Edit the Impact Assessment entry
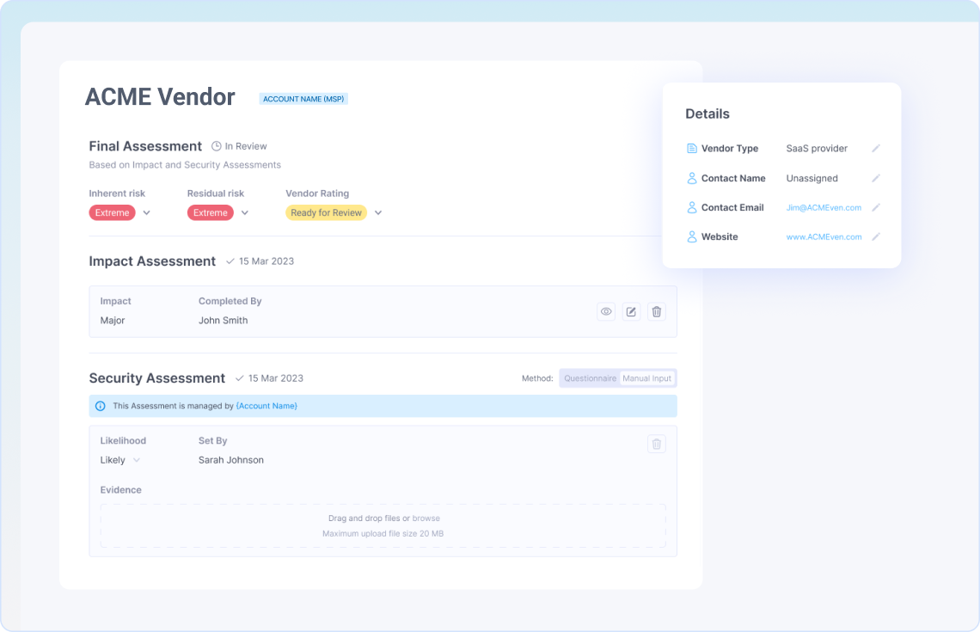This screenshot has height=632, width=980. (x=631, y=311)
